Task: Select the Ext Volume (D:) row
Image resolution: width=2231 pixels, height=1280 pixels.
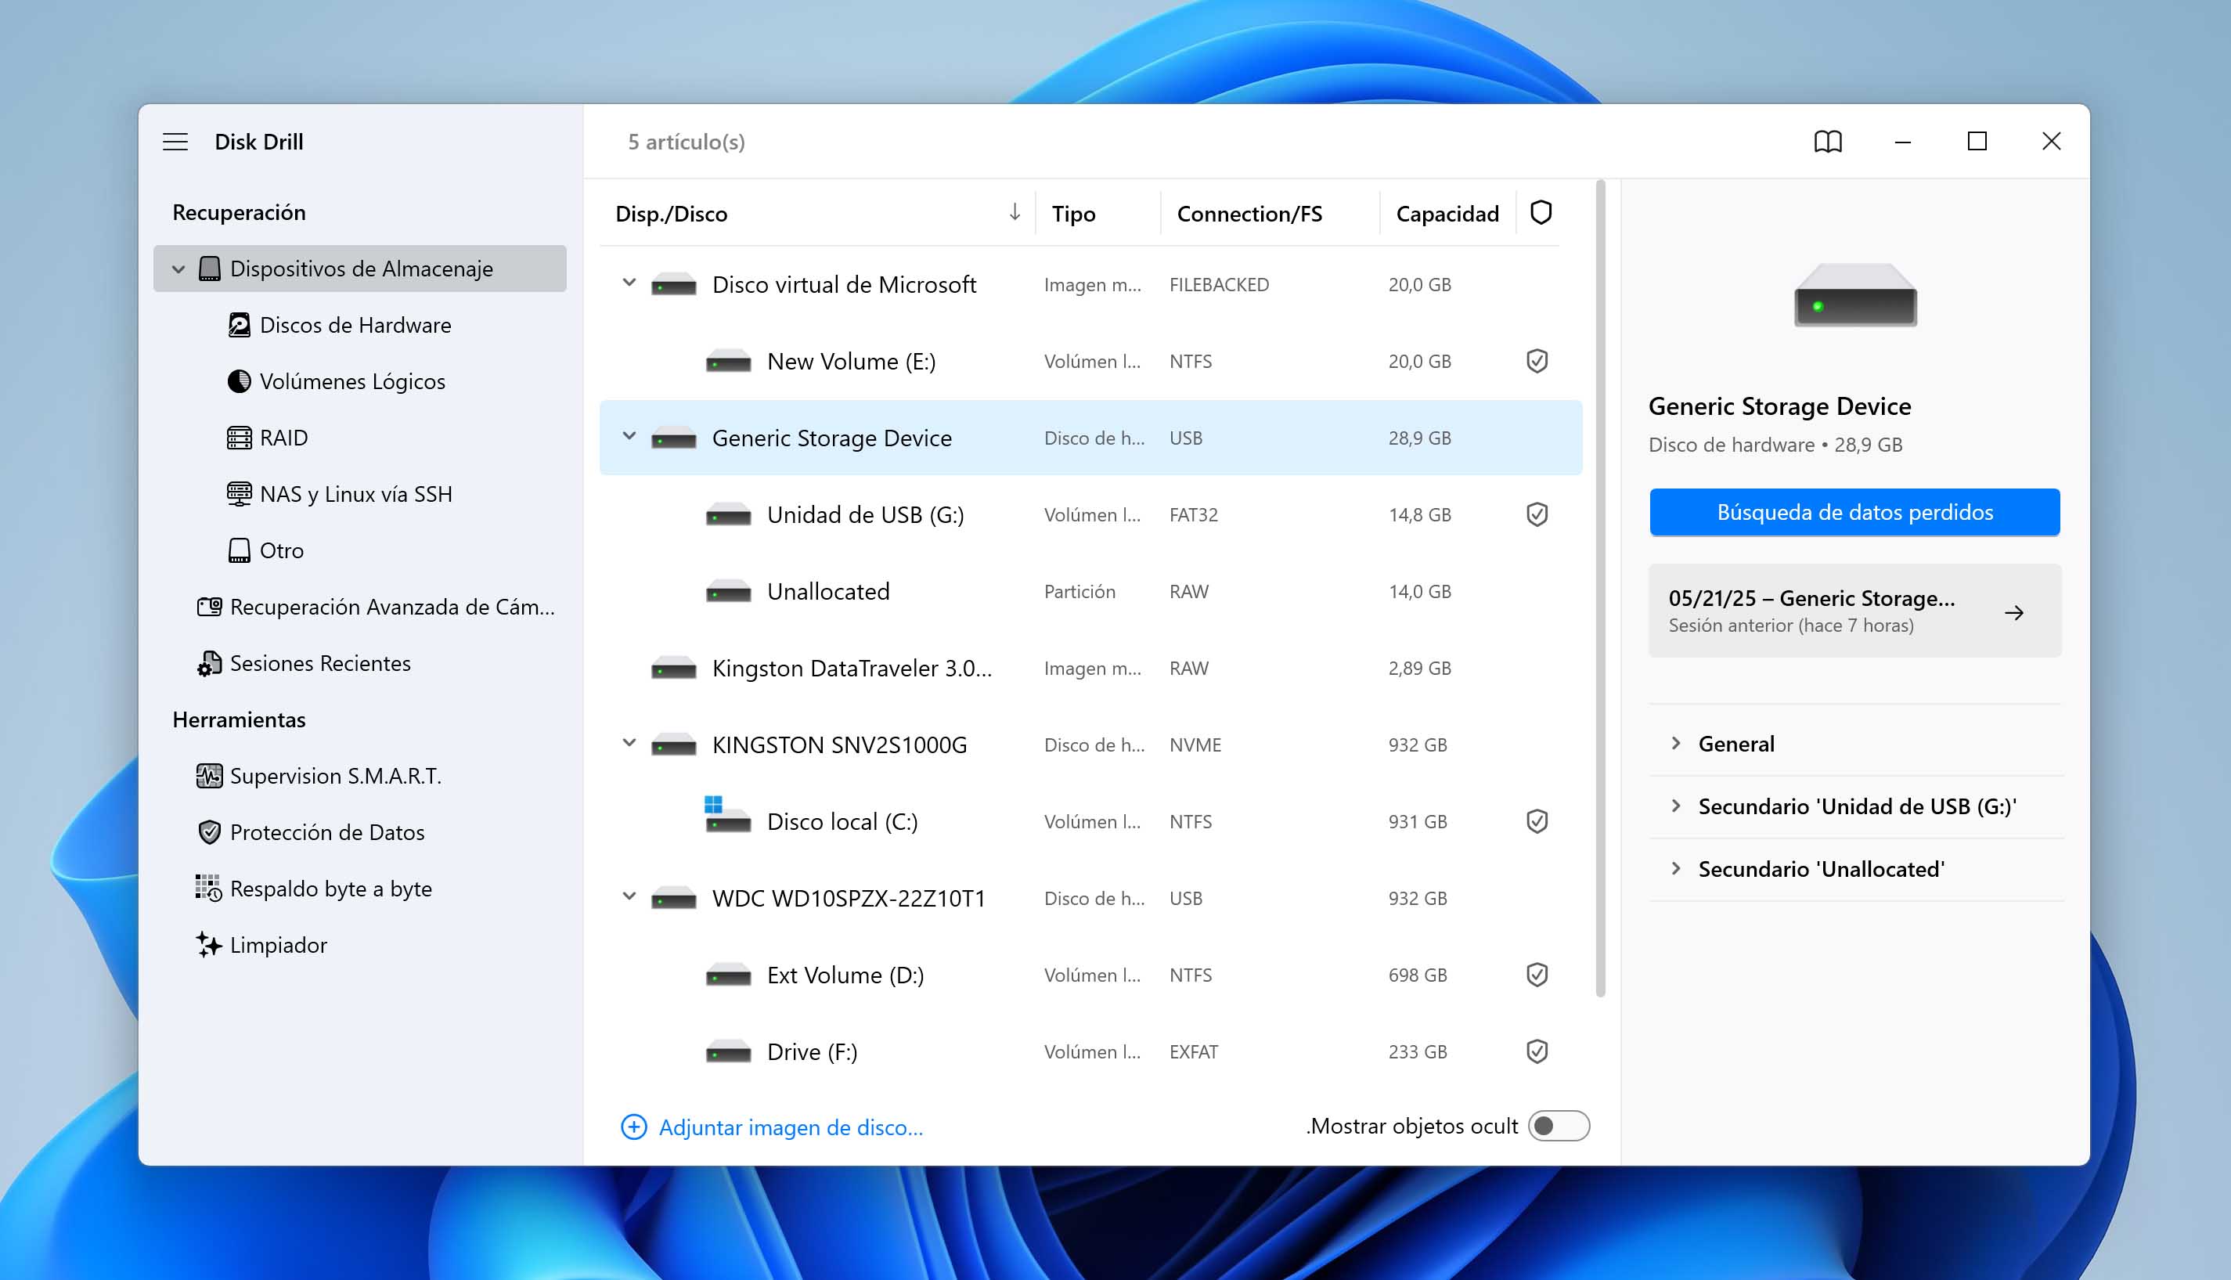Action: [1091, 975]
